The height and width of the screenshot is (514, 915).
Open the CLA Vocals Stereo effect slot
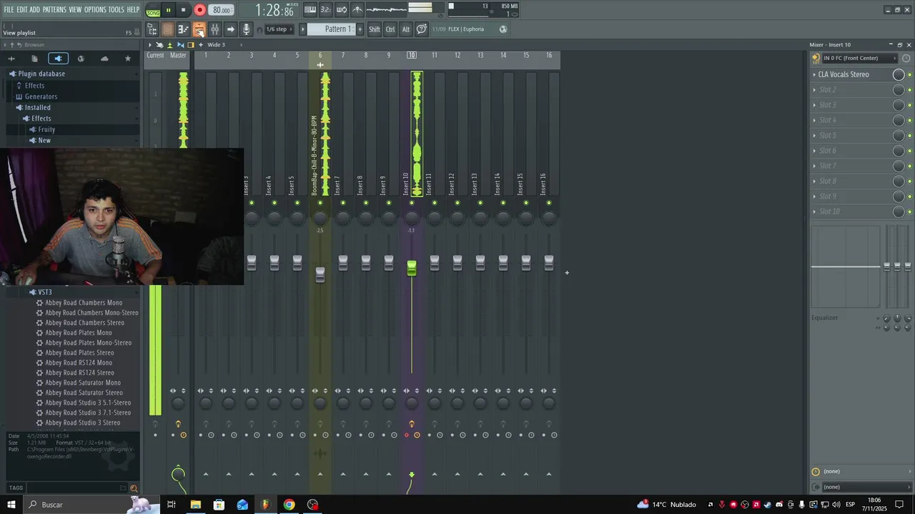pos(844,74)
